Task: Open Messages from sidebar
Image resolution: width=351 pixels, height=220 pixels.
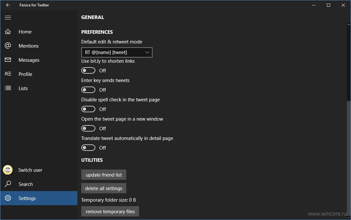Action: tap(29, 60)
